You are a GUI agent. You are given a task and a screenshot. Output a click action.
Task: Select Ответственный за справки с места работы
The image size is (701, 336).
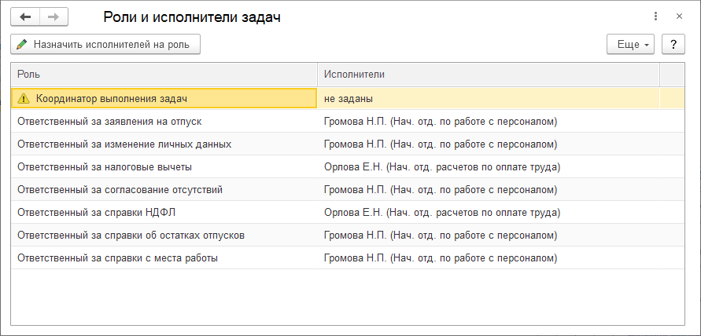(117, 257)
